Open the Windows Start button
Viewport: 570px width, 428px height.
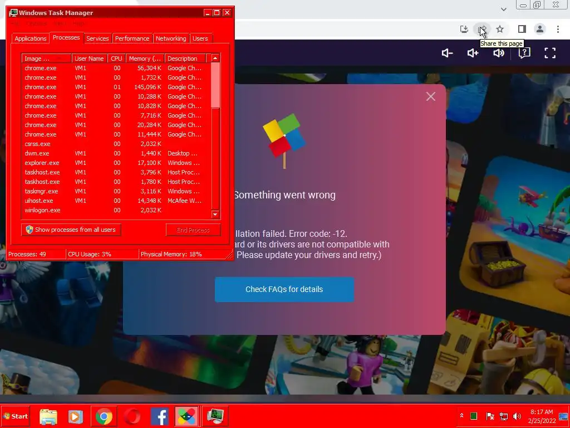pos(16,416)
